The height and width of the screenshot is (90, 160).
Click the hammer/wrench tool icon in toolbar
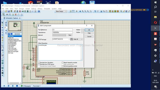pos(129,11)
